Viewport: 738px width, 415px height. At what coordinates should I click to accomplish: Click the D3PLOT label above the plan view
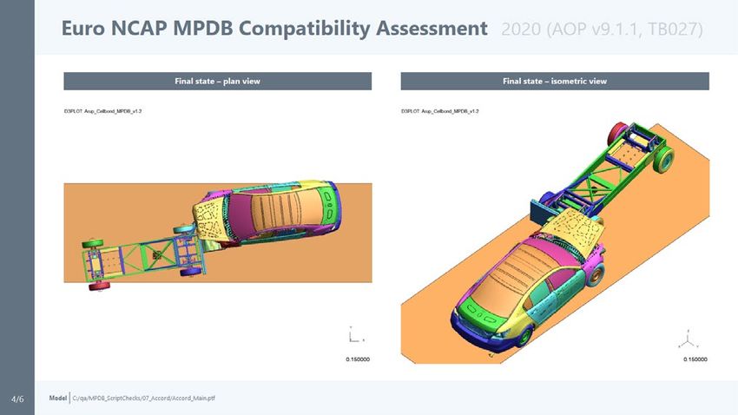tap(103, 111)
